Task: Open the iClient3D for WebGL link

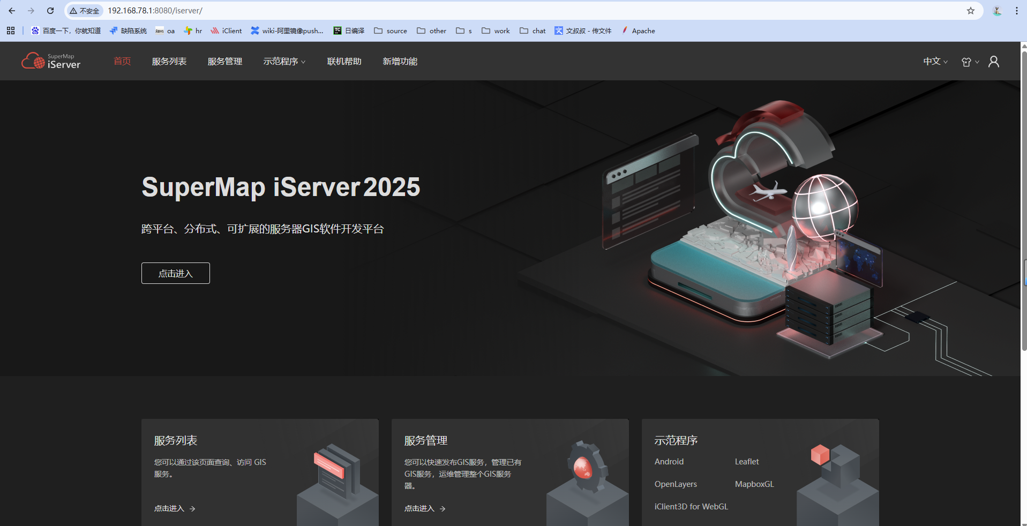Action: click(x=691, y=507)
